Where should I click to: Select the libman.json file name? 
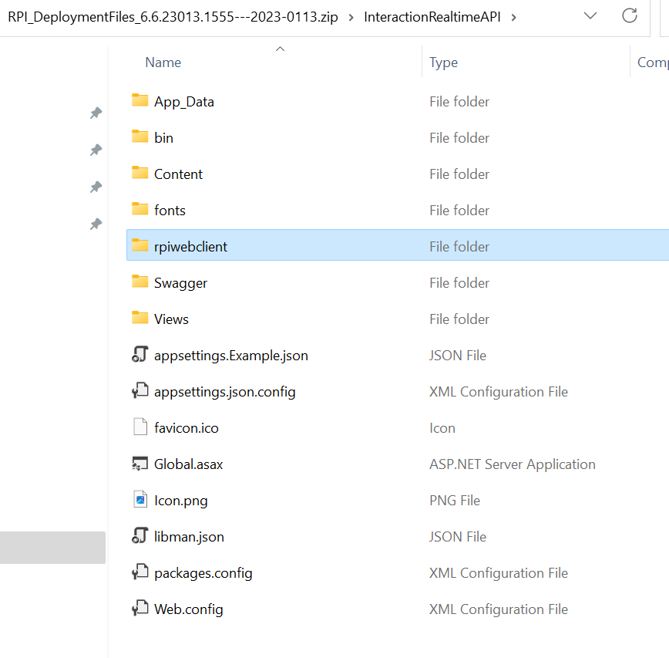pyautogui.click(x=189, y=536)
